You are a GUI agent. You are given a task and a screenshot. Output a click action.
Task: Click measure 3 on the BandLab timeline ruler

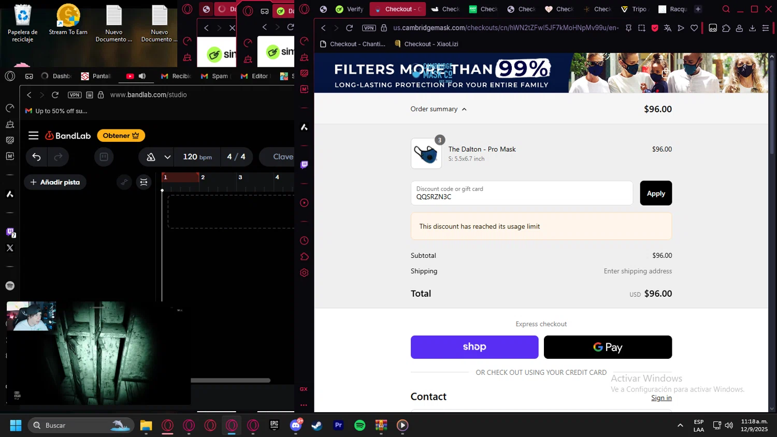[240, 177]
